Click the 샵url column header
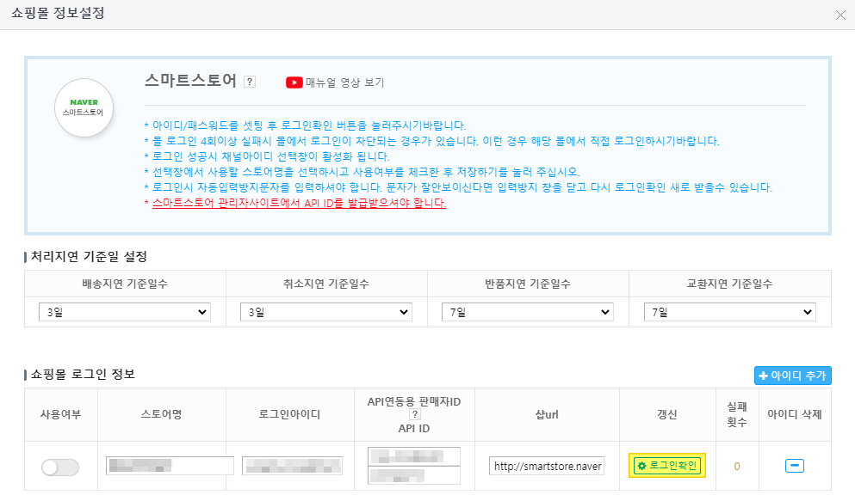Viewport: 855px width, 495px height. [x=547, y=414]
